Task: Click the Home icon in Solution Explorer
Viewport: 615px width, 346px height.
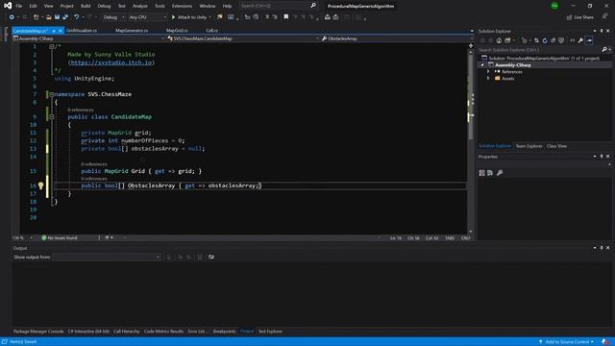Action: coord(499,40)
